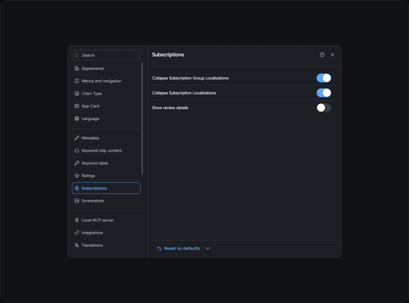The width and height of the screenshot is (409, 303).
Task: Click the Ratings star icon
Action: (x=77, y=176)
